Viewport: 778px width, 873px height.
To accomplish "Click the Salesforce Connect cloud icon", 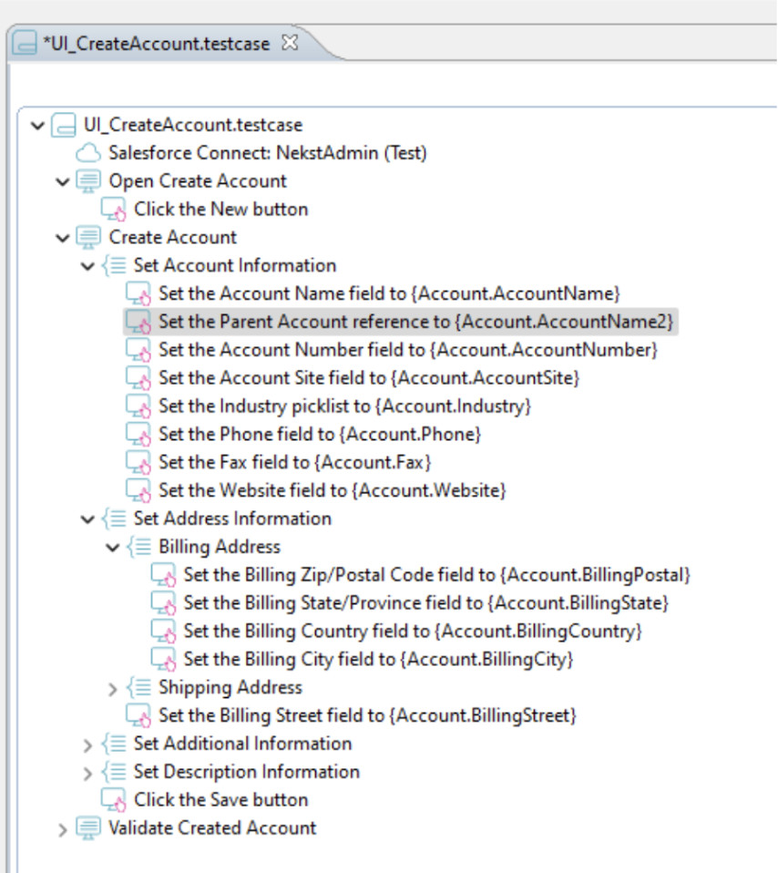I will click(87, 153).
